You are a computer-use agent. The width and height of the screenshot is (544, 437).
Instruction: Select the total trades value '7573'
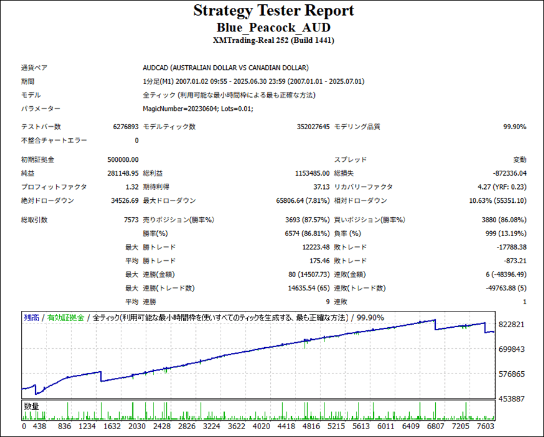(131, 220)
